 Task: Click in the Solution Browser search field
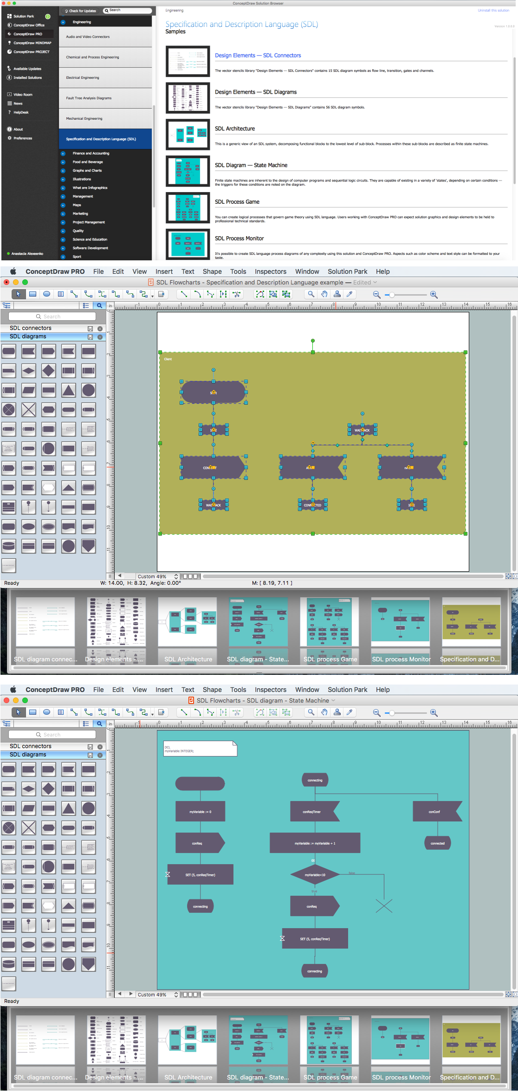(x=127, y=10)
